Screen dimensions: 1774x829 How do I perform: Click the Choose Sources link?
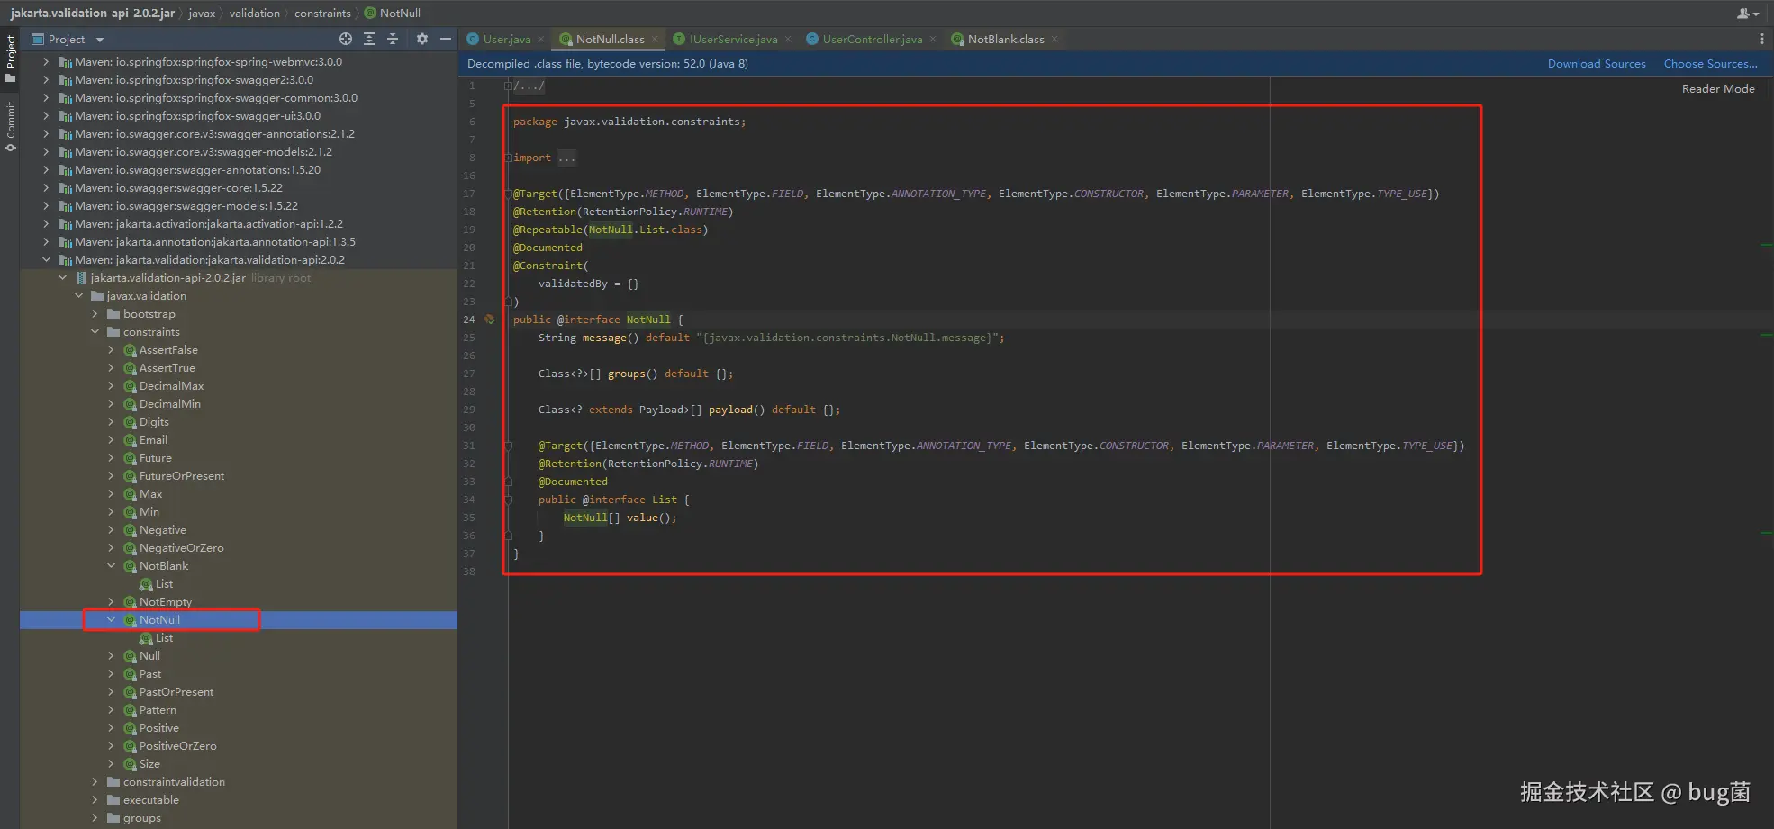pos(1709,64)
